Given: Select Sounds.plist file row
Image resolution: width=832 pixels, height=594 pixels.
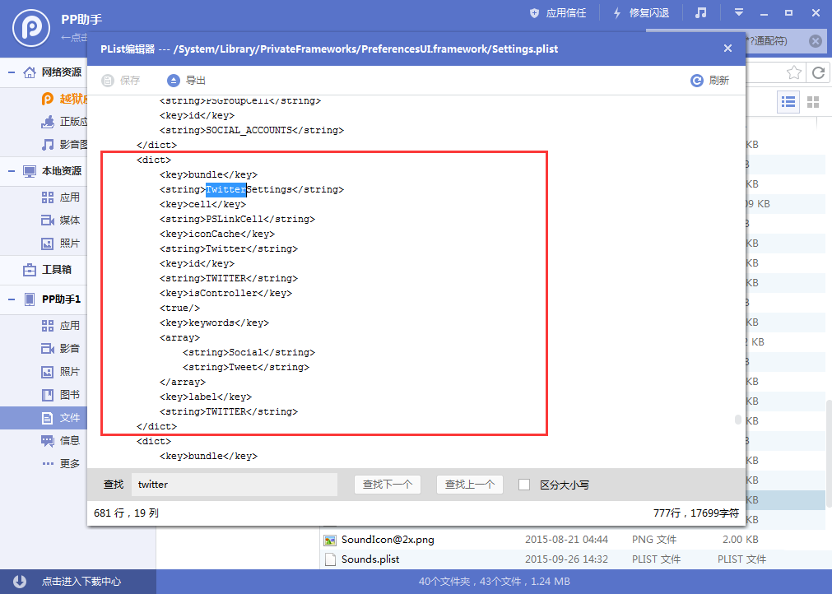Looking at the screenshot, I should click(573, 559).
